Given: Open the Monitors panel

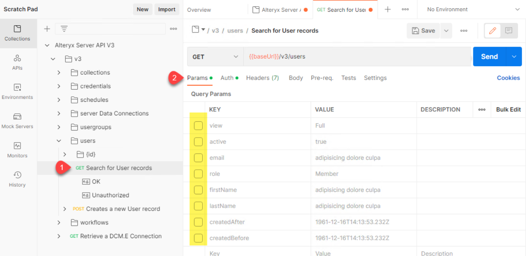Looking at the screenshot, I should click(17, 149).
